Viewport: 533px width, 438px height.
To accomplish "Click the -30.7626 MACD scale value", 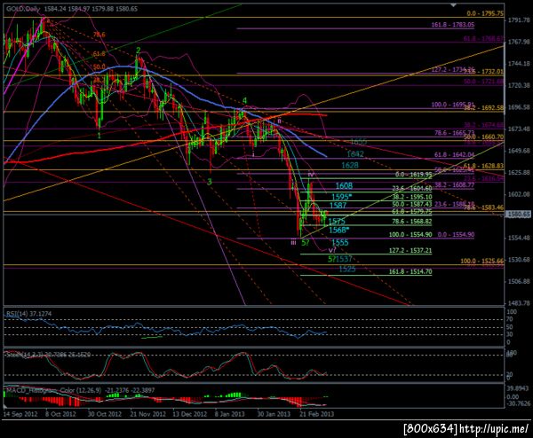I will pyautogui.click(x=518, y=403).
